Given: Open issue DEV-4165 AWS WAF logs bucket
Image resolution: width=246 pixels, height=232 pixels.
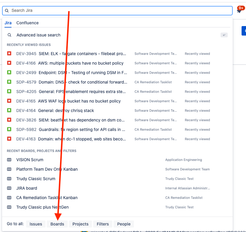Looking at the screenshot, I should tap(117, 101).
